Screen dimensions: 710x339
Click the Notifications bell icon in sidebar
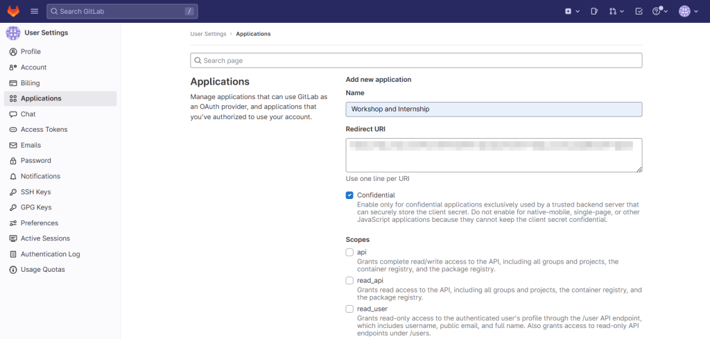[13, 177]
